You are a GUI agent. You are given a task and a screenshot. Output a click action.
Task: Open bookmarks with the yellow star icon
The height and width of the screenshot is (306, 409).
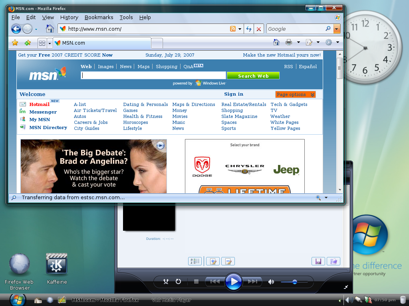tap(15, 43)
